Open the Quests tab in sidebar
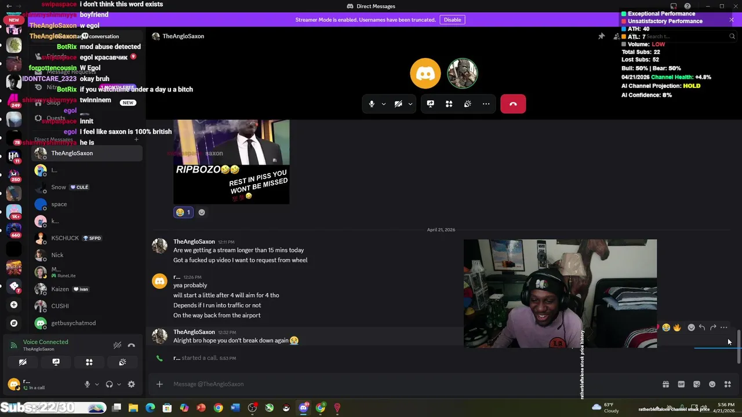 pos(87,118)
